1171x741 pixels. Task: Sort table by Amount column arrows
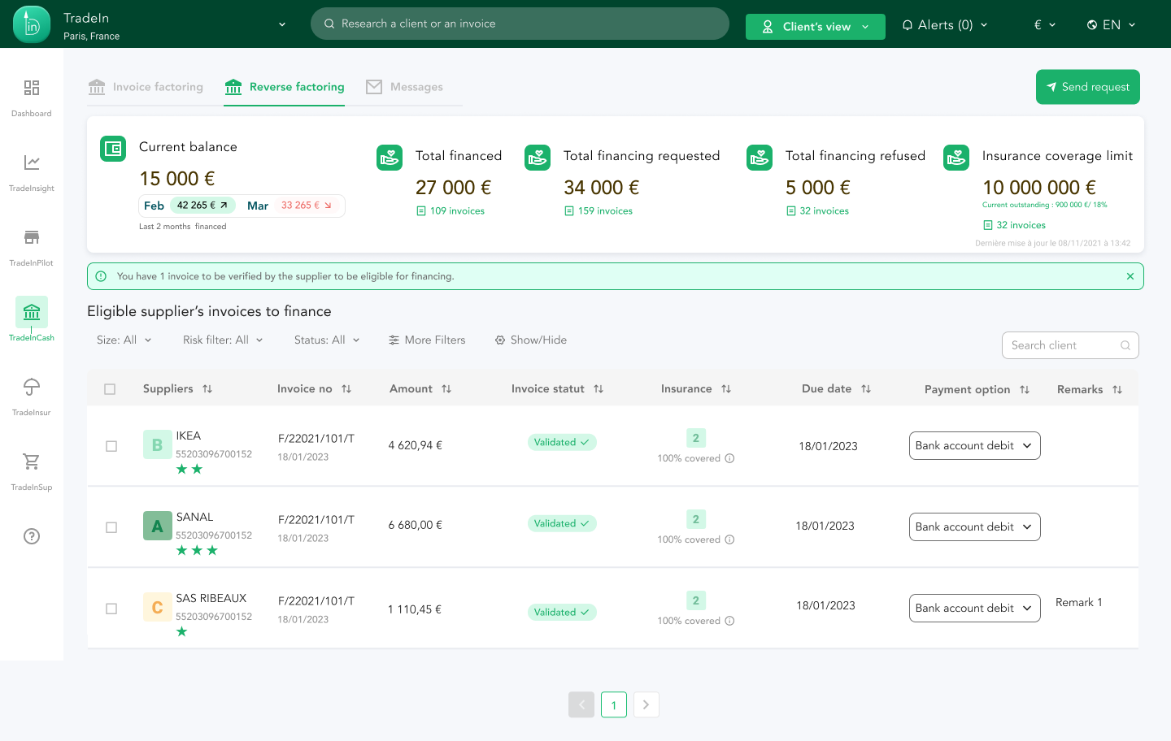click(446, 389)
